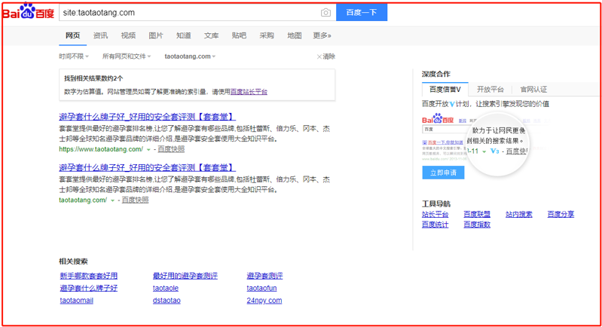This screenshot has height=327, width=602.
Task: Click the 清除 filter X icon
Action: [319, 57]
